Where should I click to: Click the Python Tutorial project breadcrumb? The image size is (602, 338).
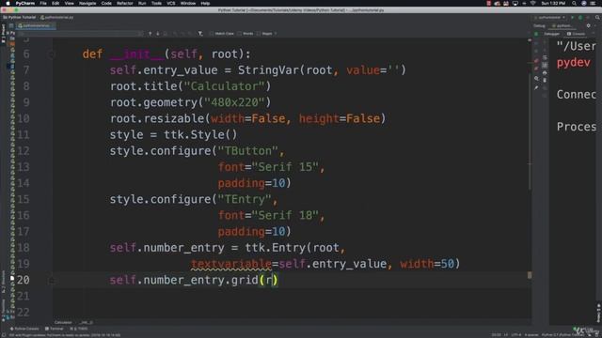tap(19, 17)
